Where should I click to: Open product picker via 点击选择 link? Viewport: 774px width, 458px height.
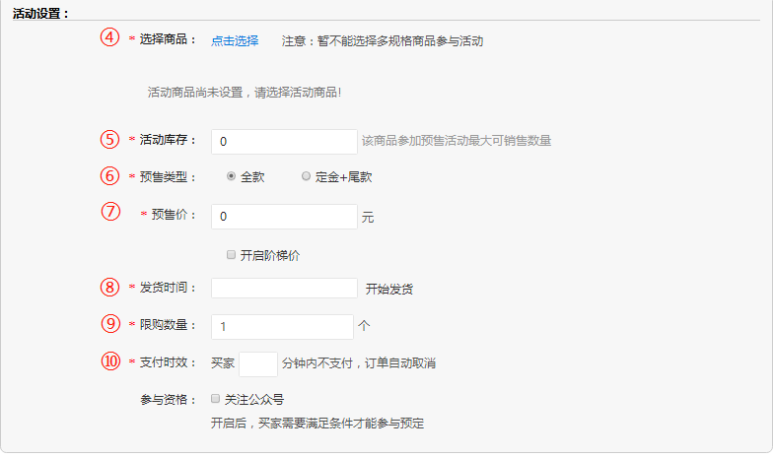coord(235,41)
